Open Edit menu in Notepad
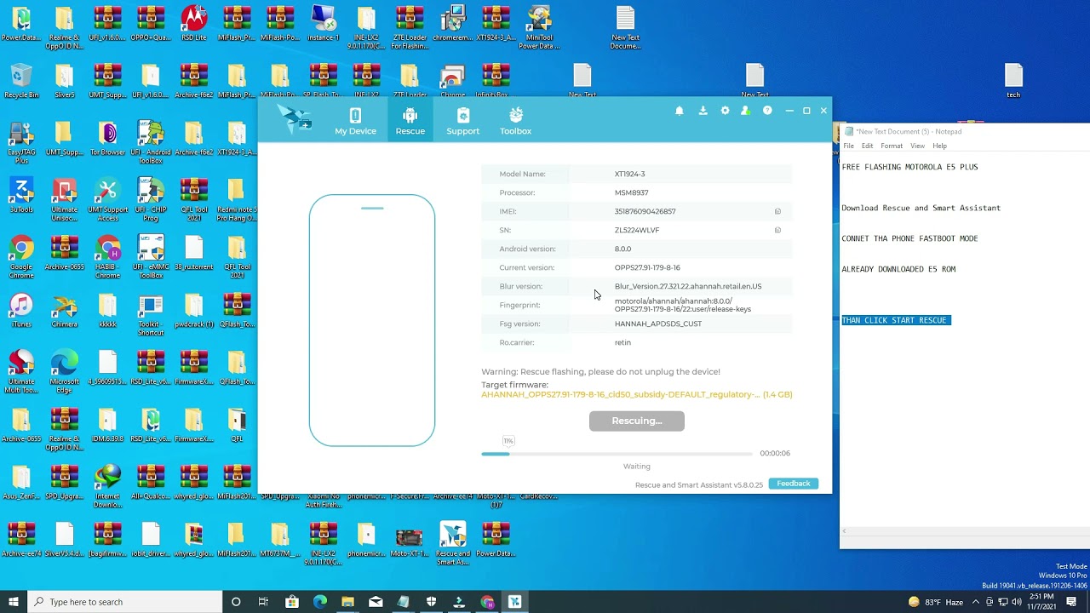The height and width of the screenshot is (613, 1090). [867, 146]
